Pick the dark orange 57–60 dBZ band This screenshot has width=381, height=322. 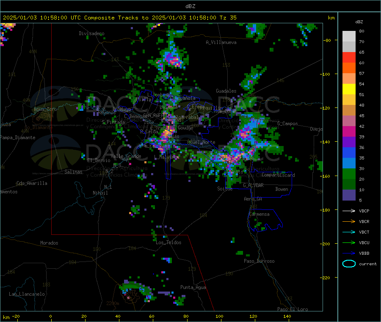click(x=349, y=68)
